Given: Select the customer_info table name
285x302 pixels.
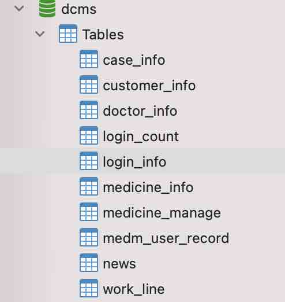Looking at the screenshot, I should (149, 86).
